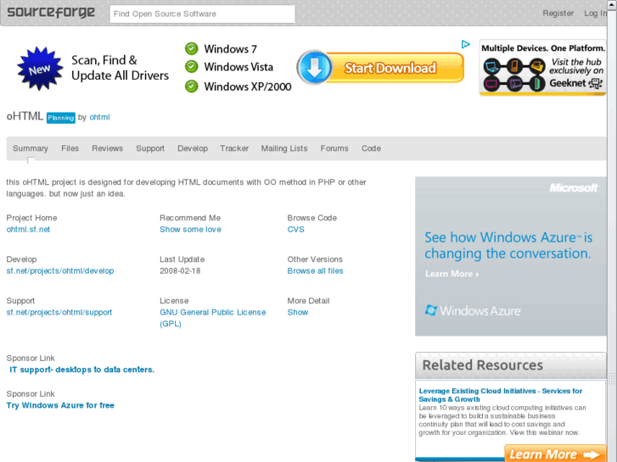Click Browse all files link
The height and width of the screenshot is (462, 617).
[315, 271]
